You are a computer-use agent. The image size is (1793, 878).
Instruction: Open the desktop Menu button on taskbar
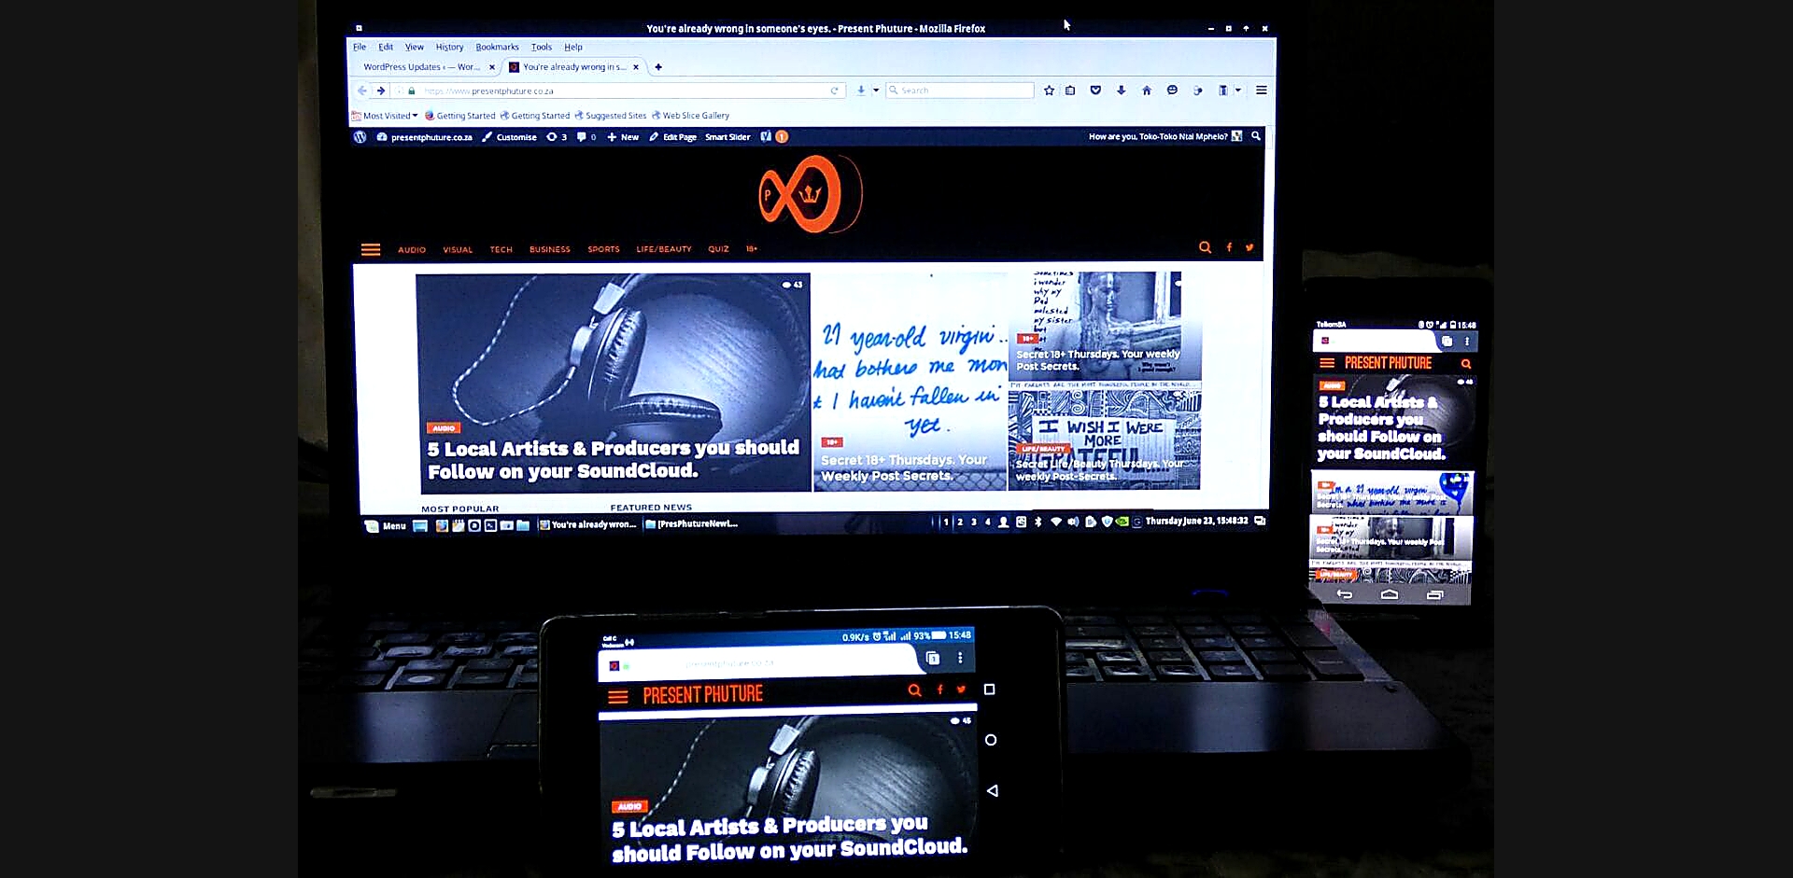pos(386,526)
